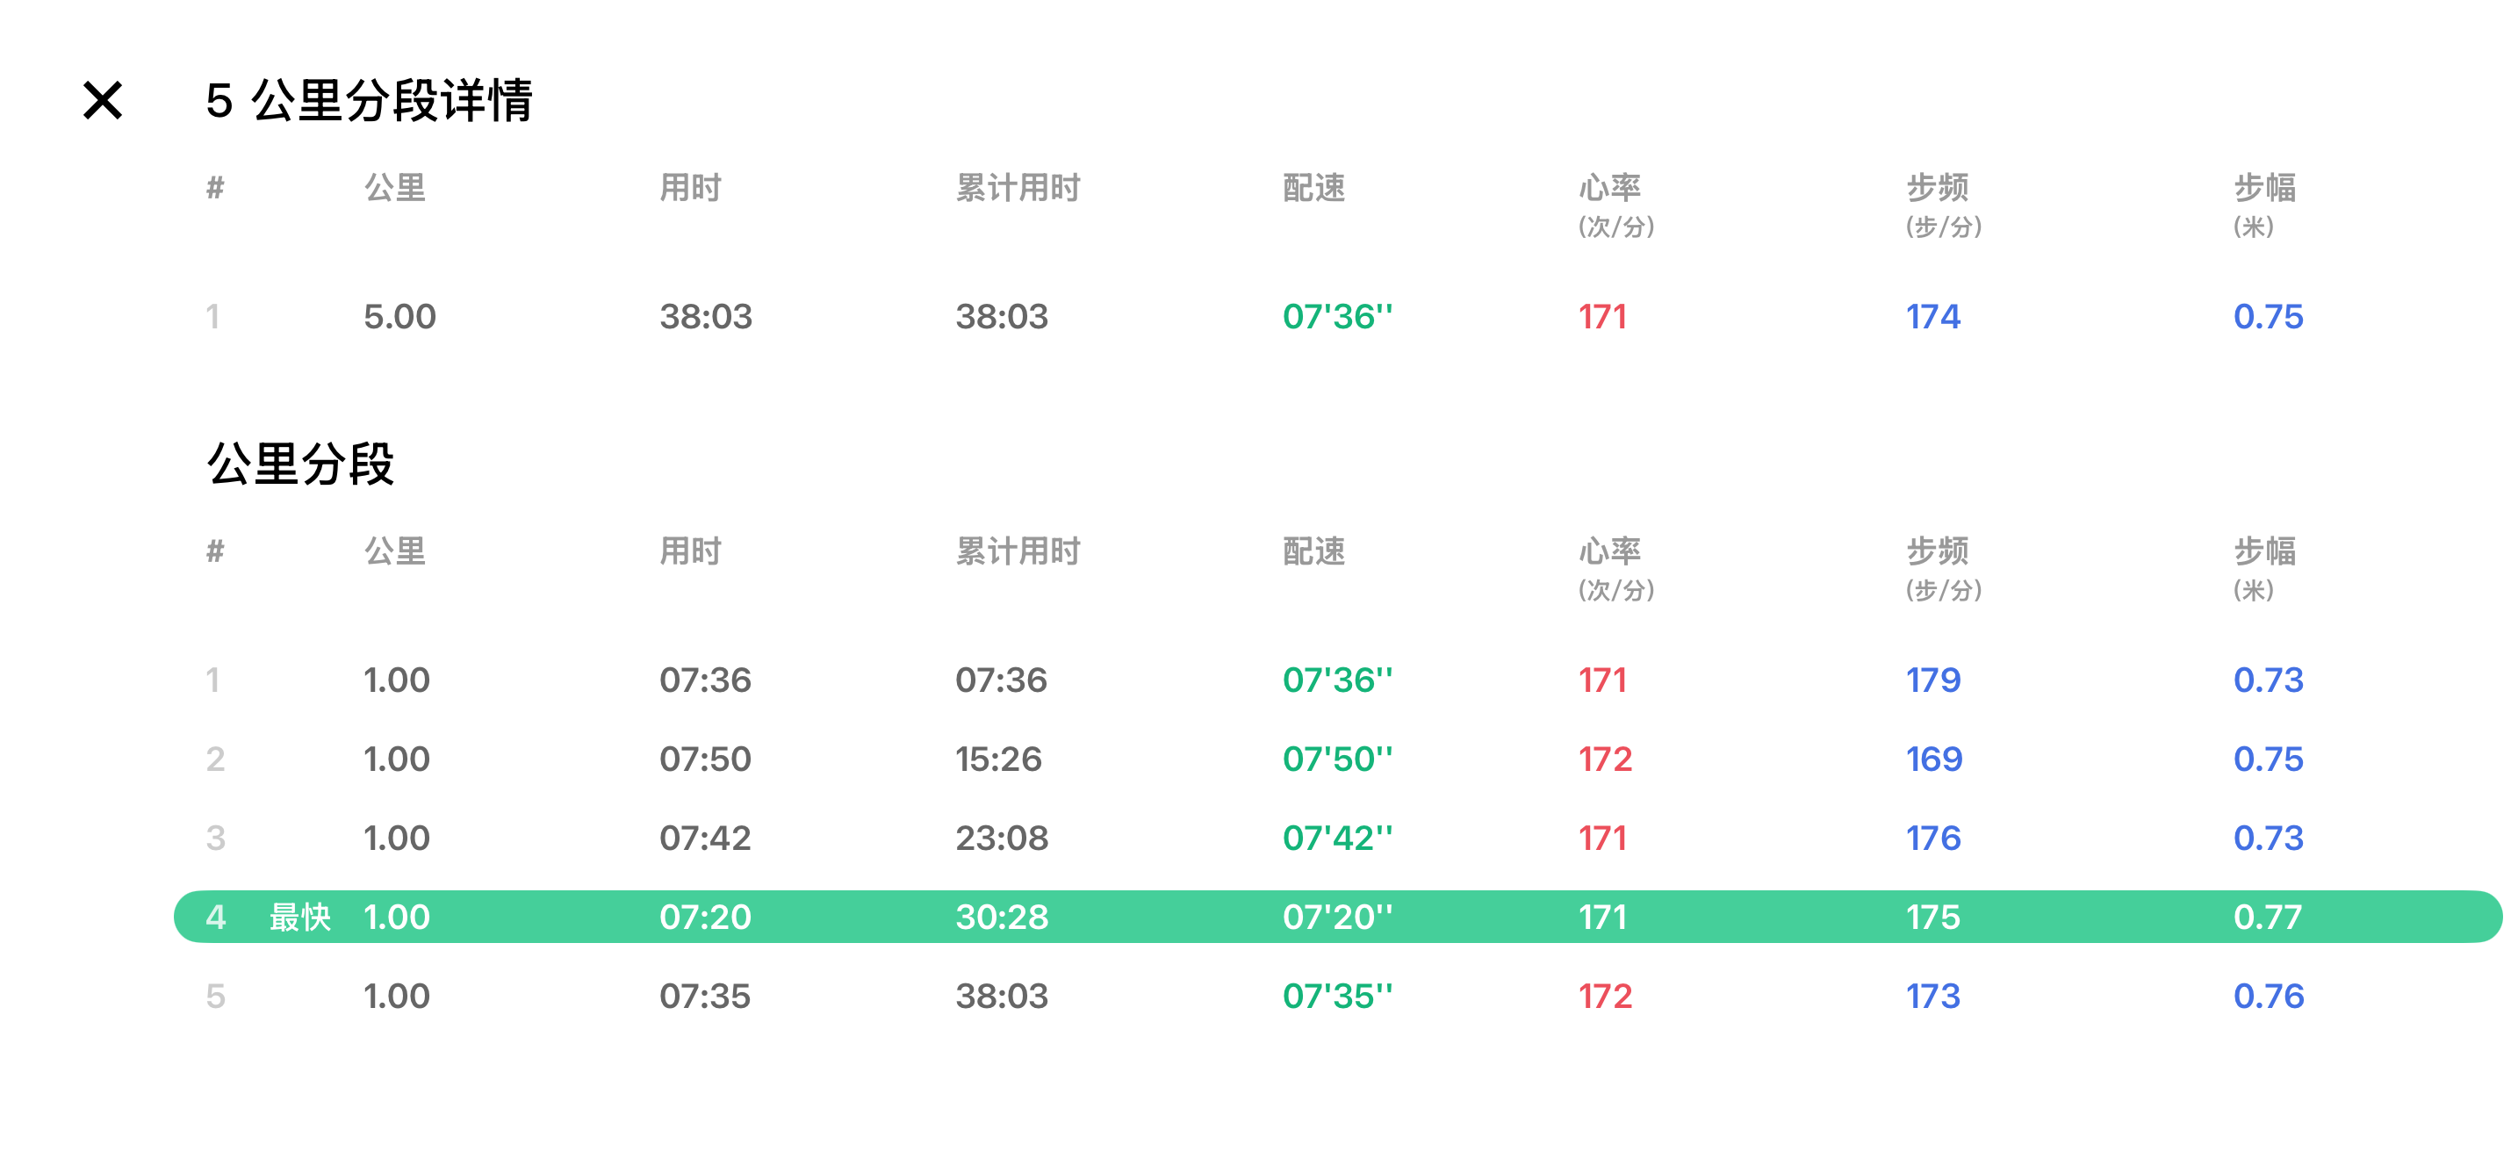Click the 公里分段 section heading
The height and width of the screenshot is (1159, 2518).
(300, 464)
